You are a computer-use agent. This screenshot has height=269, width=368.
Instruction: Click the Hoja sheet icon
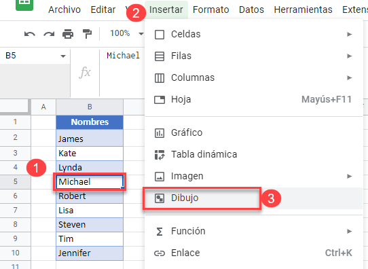click(160, 100)
